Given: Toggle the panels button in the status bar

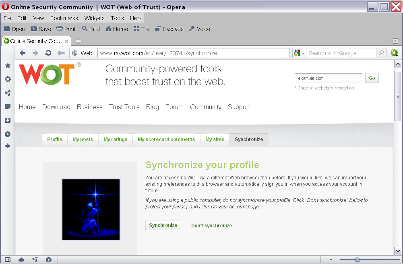Looking at the screenshot, I should 8,260.
